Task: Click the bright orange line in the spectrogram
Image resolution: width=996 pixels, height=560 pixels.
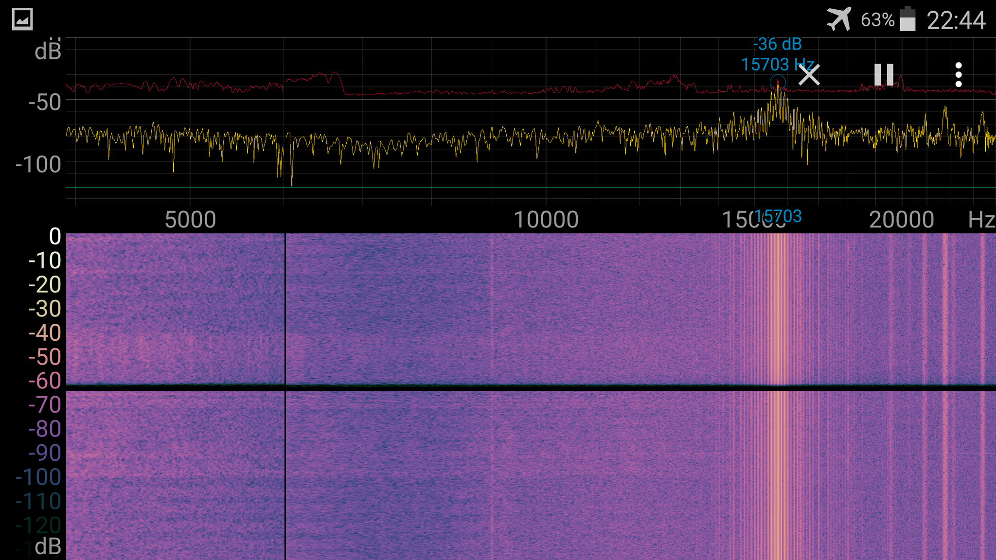Action: 779,316
